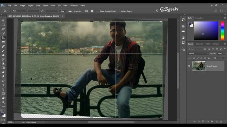This screenshot has height=127, width=227.
Task: Select the Eraser tool
Action: pos(3,64)
